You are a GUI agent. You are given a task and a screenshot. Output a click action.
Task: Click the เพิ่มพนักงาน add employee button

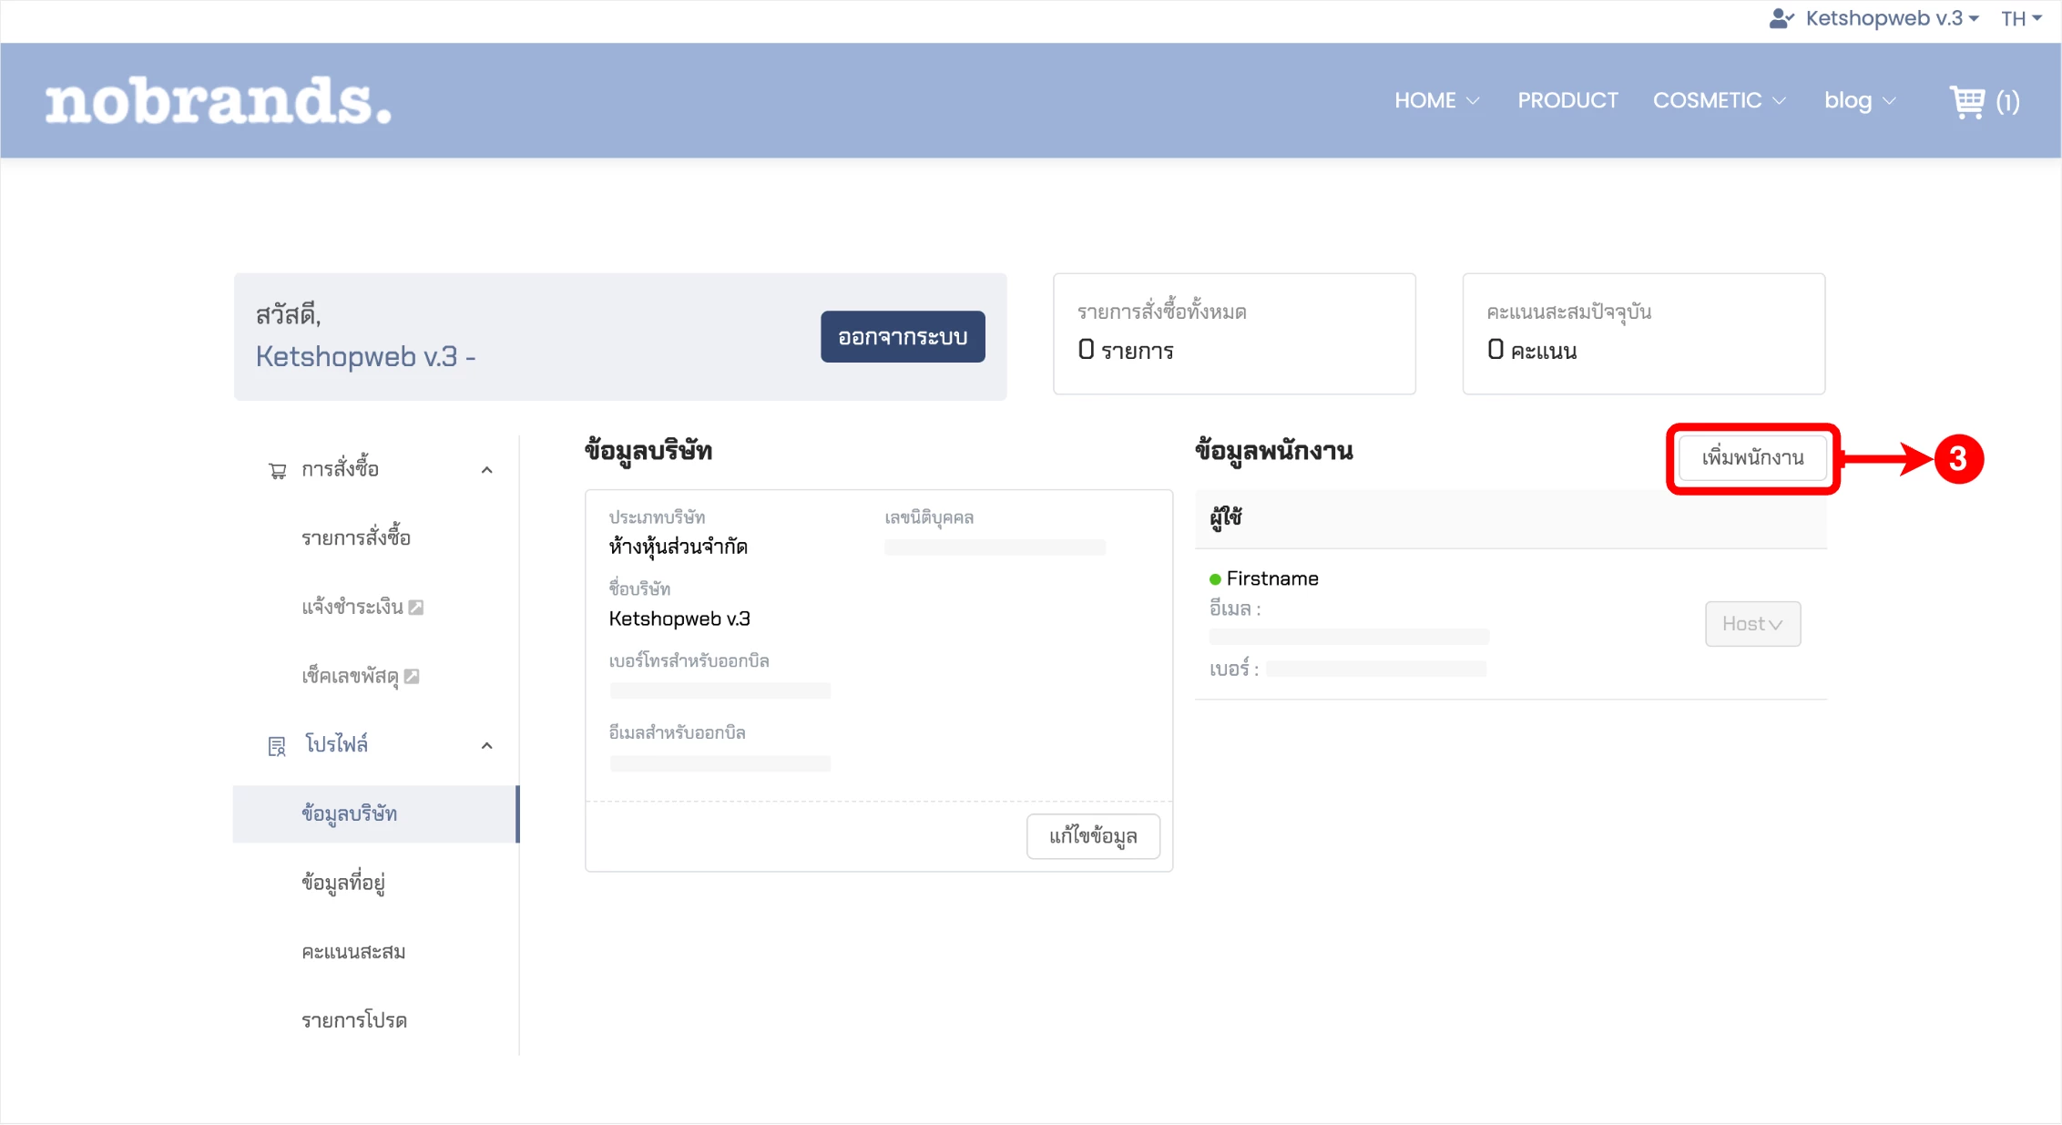1751,458
